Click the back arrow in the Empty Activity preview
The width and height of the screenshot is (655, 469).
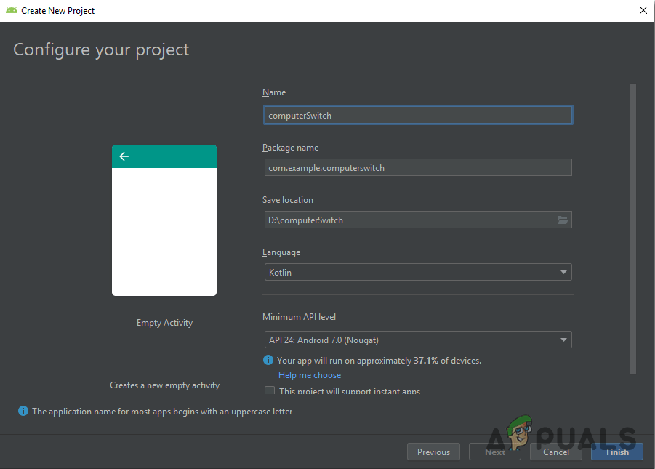click(124, 156)
